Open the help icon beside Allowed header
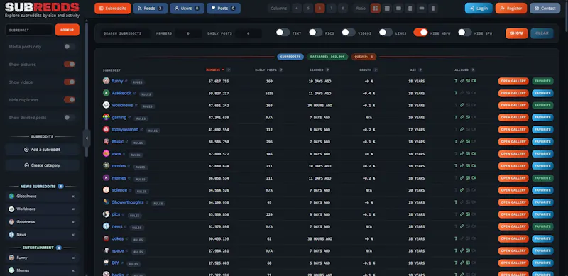The width and height of the screenshot is (568, 276). (473, 70)
